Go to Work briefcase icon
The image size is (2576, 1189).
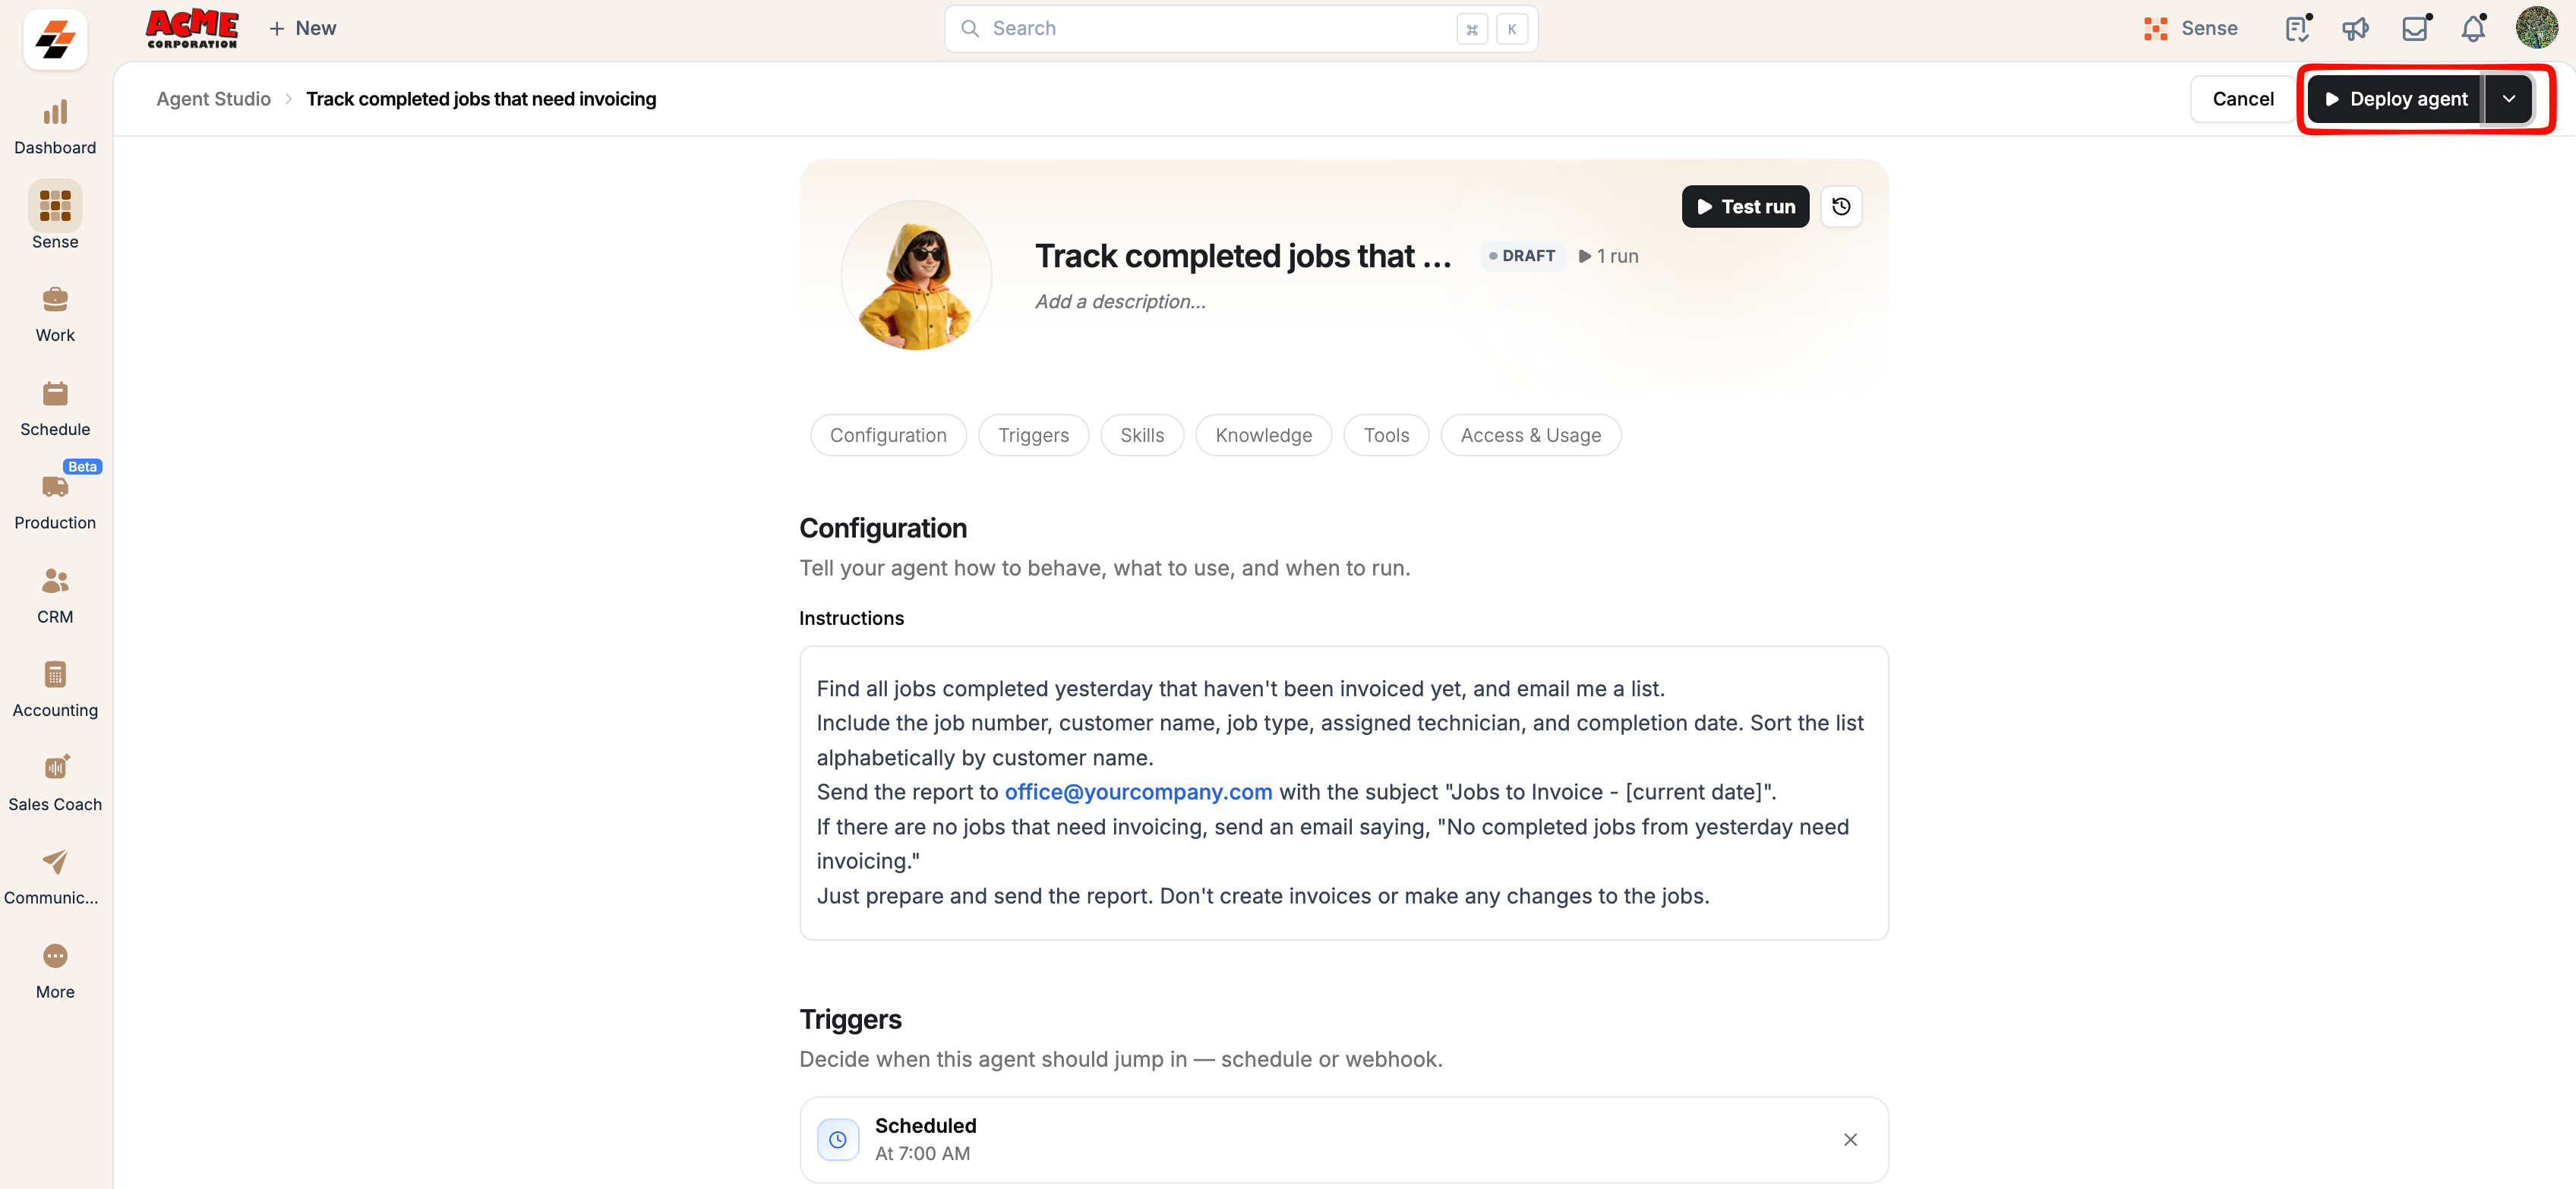tap(55, 299)
